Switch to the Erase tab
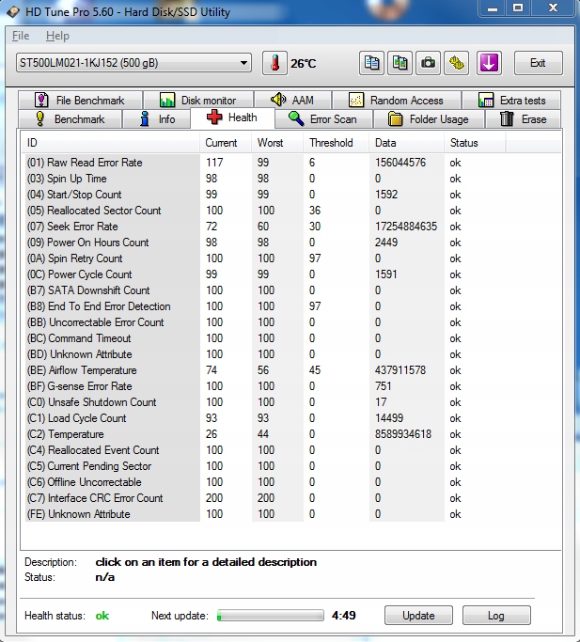 523,119
